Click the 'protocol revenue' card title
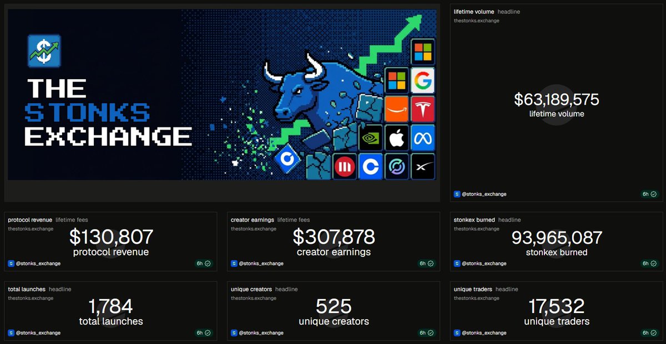This screenshot has height=344, width=666. (30, 220)
